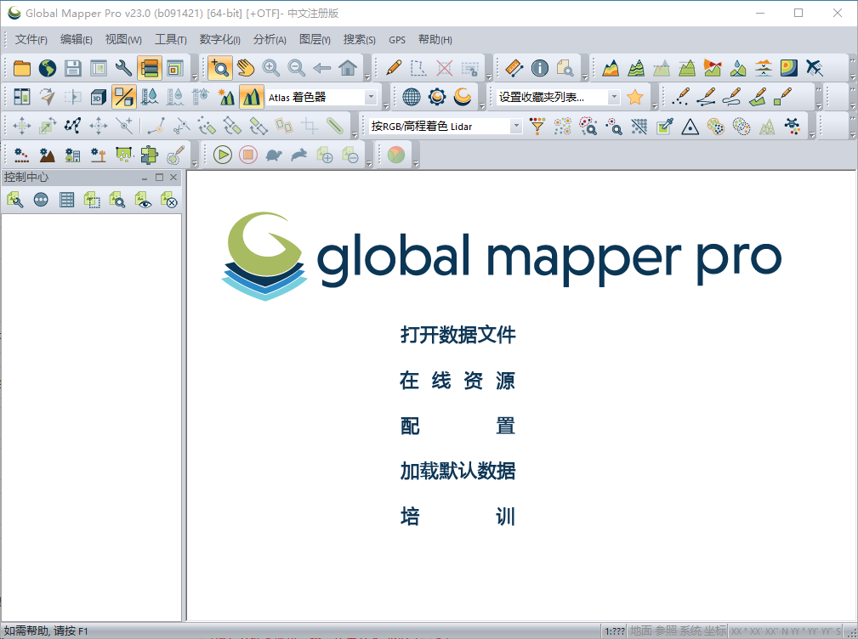Open online data via the globe icon

click(x=47, y=68)
